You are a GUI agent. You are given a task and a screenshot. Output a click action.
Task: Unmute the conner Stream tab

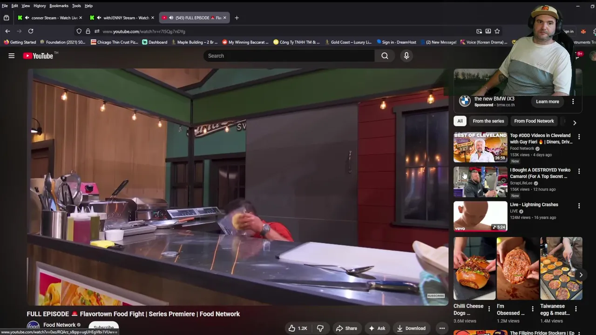(x=27, y=18)
